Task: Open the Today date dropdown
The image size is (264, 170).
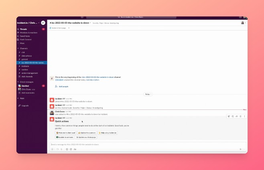Action: (x=148, y=94)
